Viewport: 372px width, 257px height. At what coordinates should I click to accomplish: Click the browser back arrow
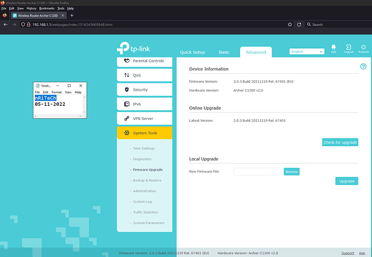5,25
